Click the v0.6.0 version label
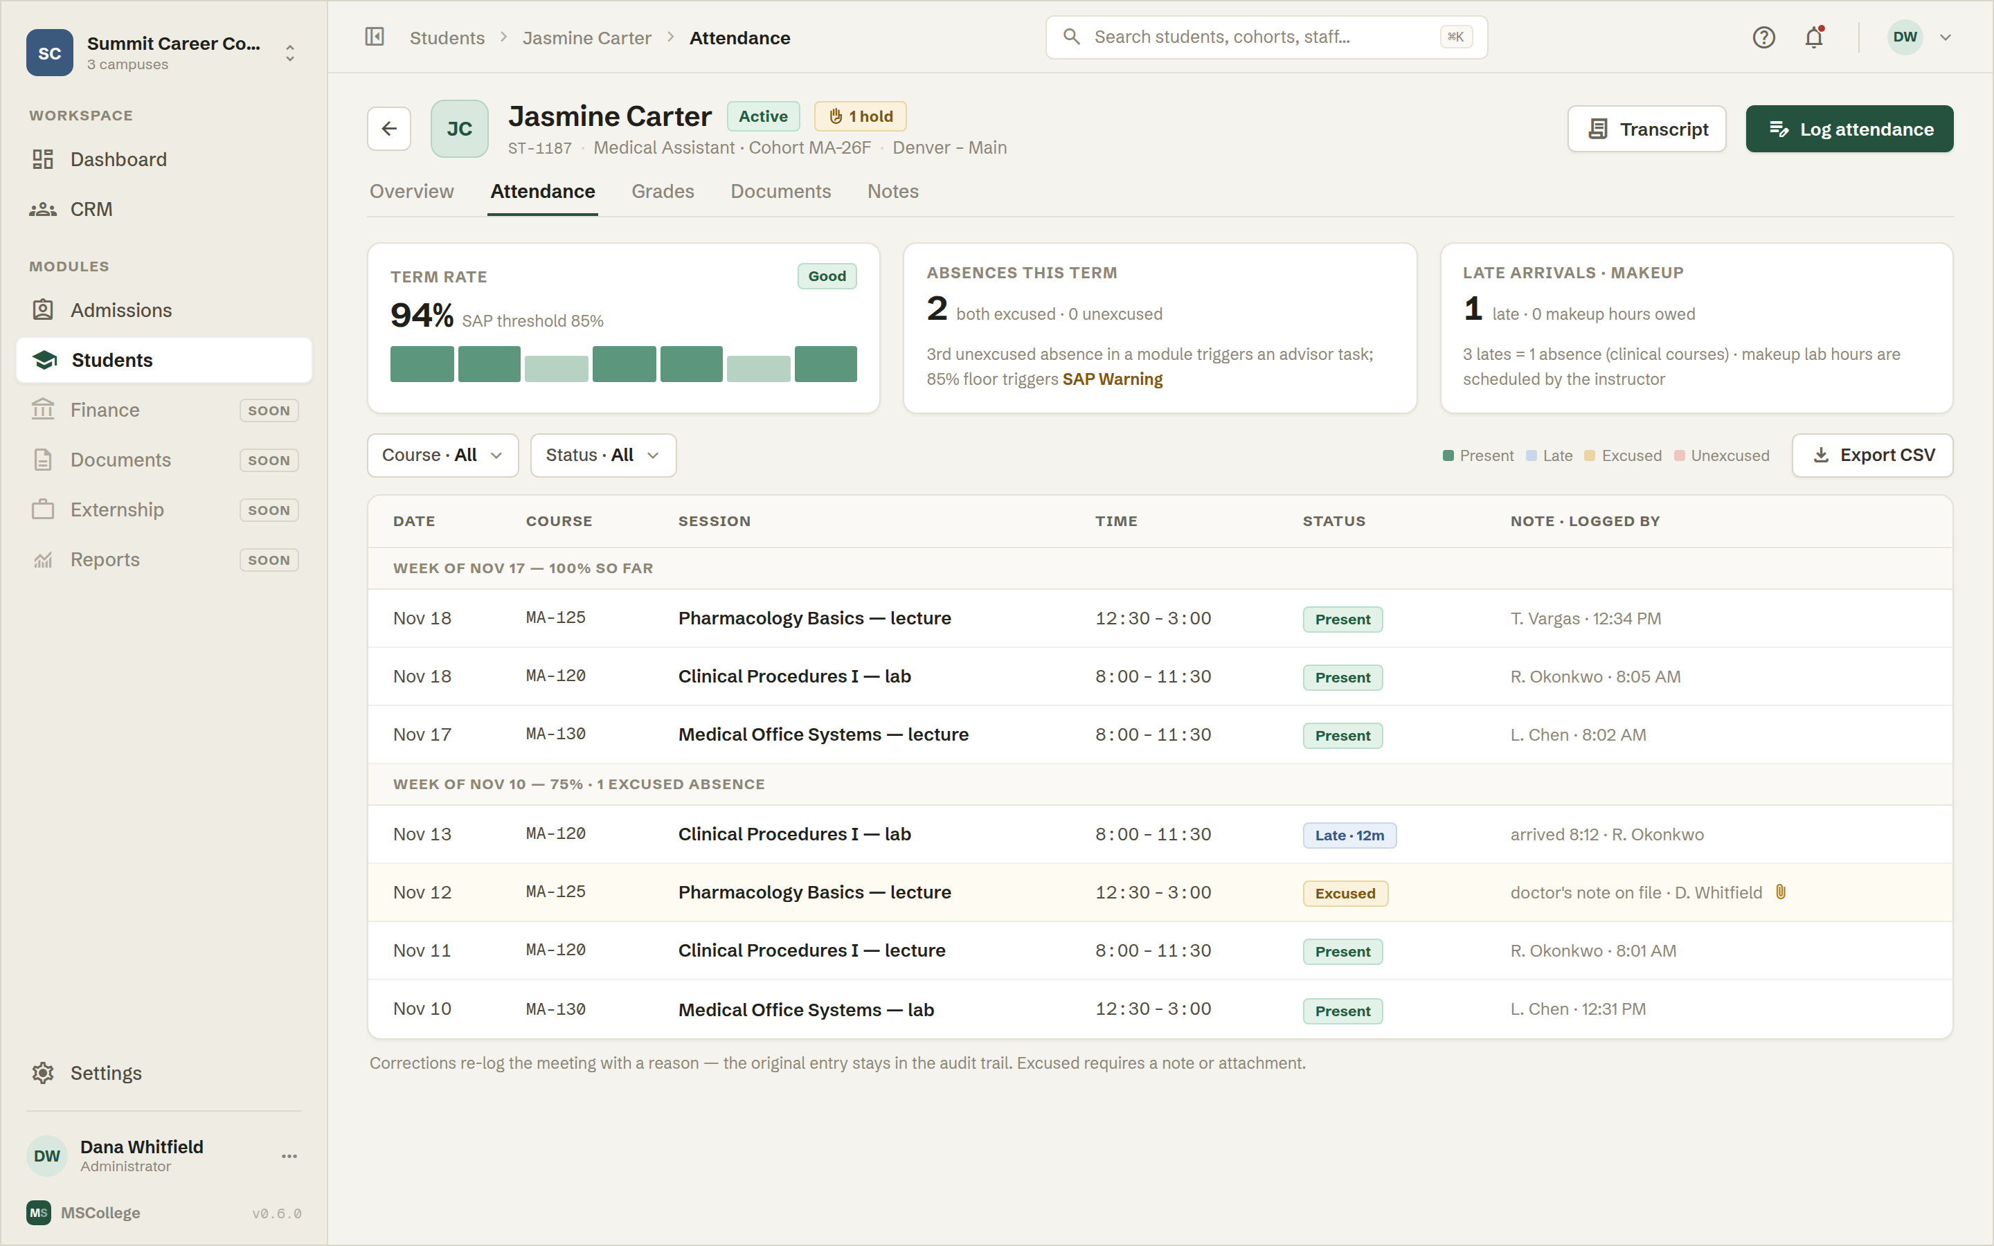1994x1246 pixels. coord(277,1213)
